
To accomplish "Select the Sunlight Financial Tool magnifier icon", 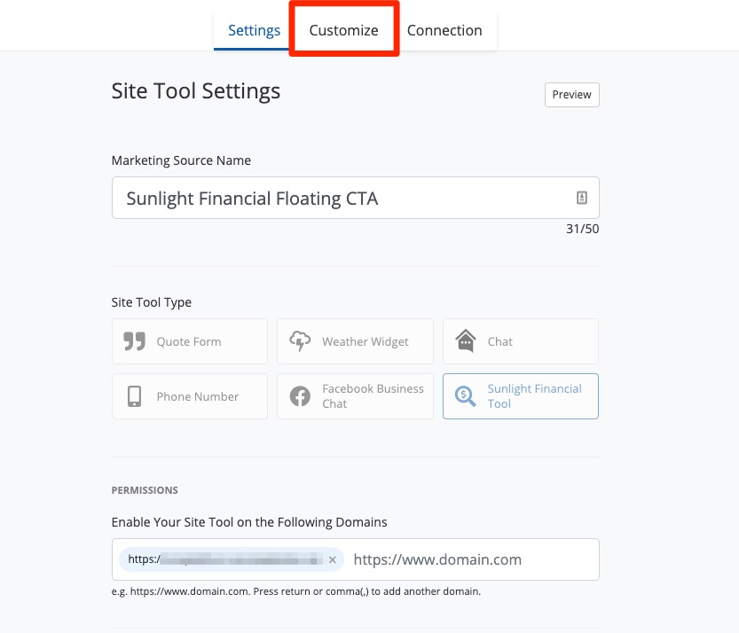I will 465,396.
